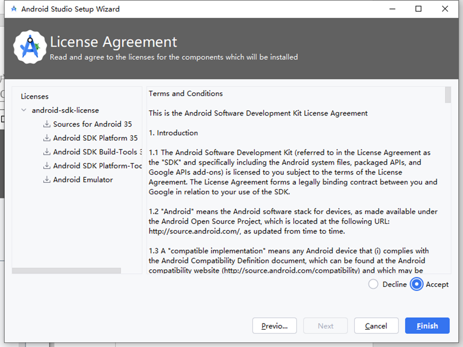Close the Android Studio Setup Wizard
Screen dimensions: 463x347
pos(445,9)
